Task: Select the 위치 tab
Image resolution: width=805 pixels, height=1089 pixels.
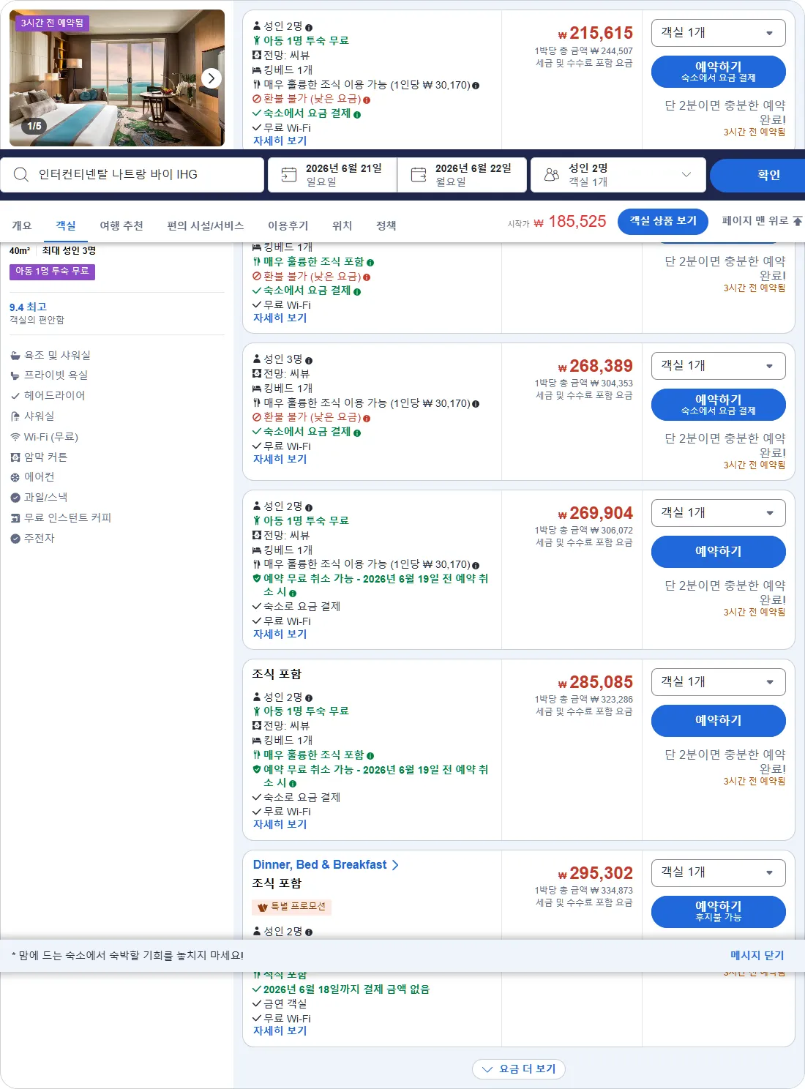Action: [342, 225]
